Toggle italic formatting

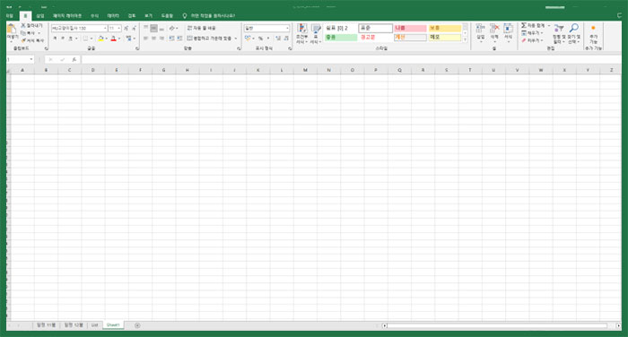tap(63, 39)
